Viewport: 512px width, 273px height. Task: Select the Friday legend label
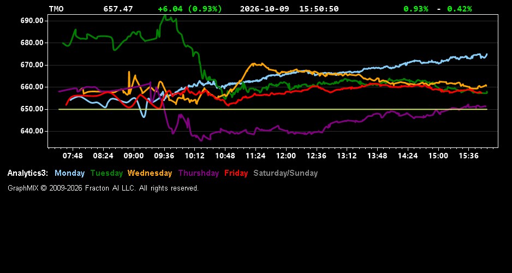236,173
